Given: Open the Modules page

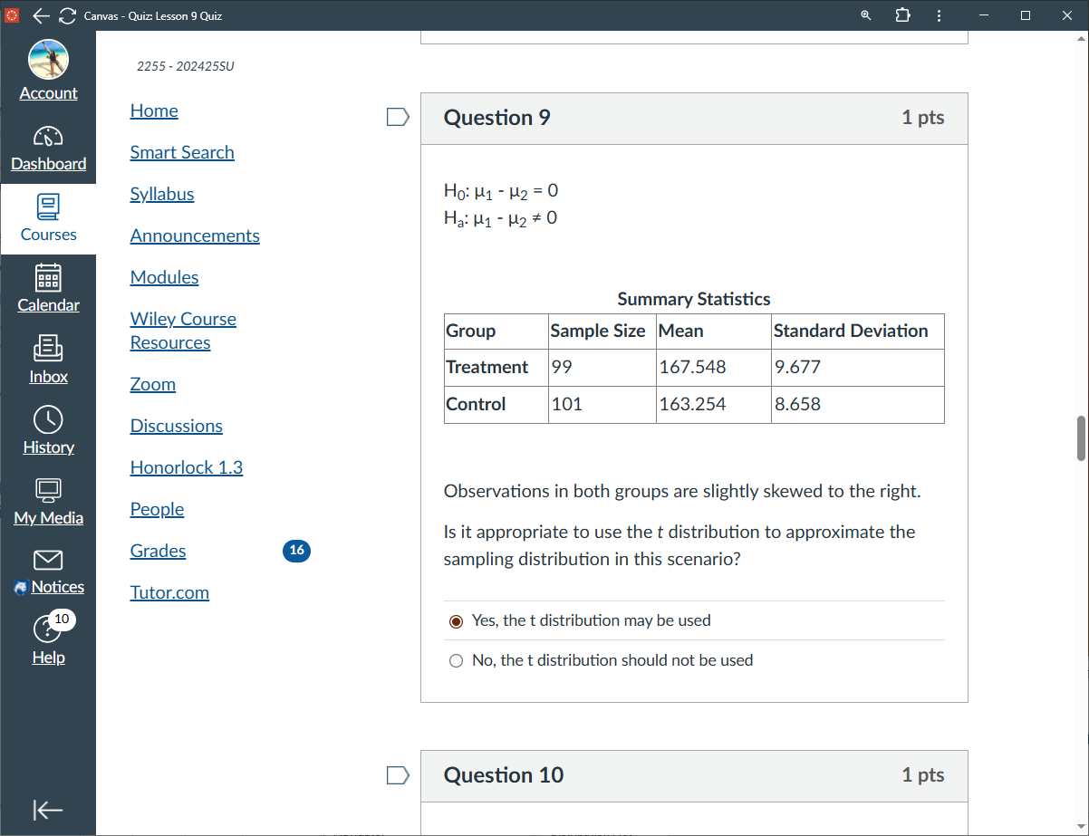Looking at the screenshot, I should [x=164, y=277].
